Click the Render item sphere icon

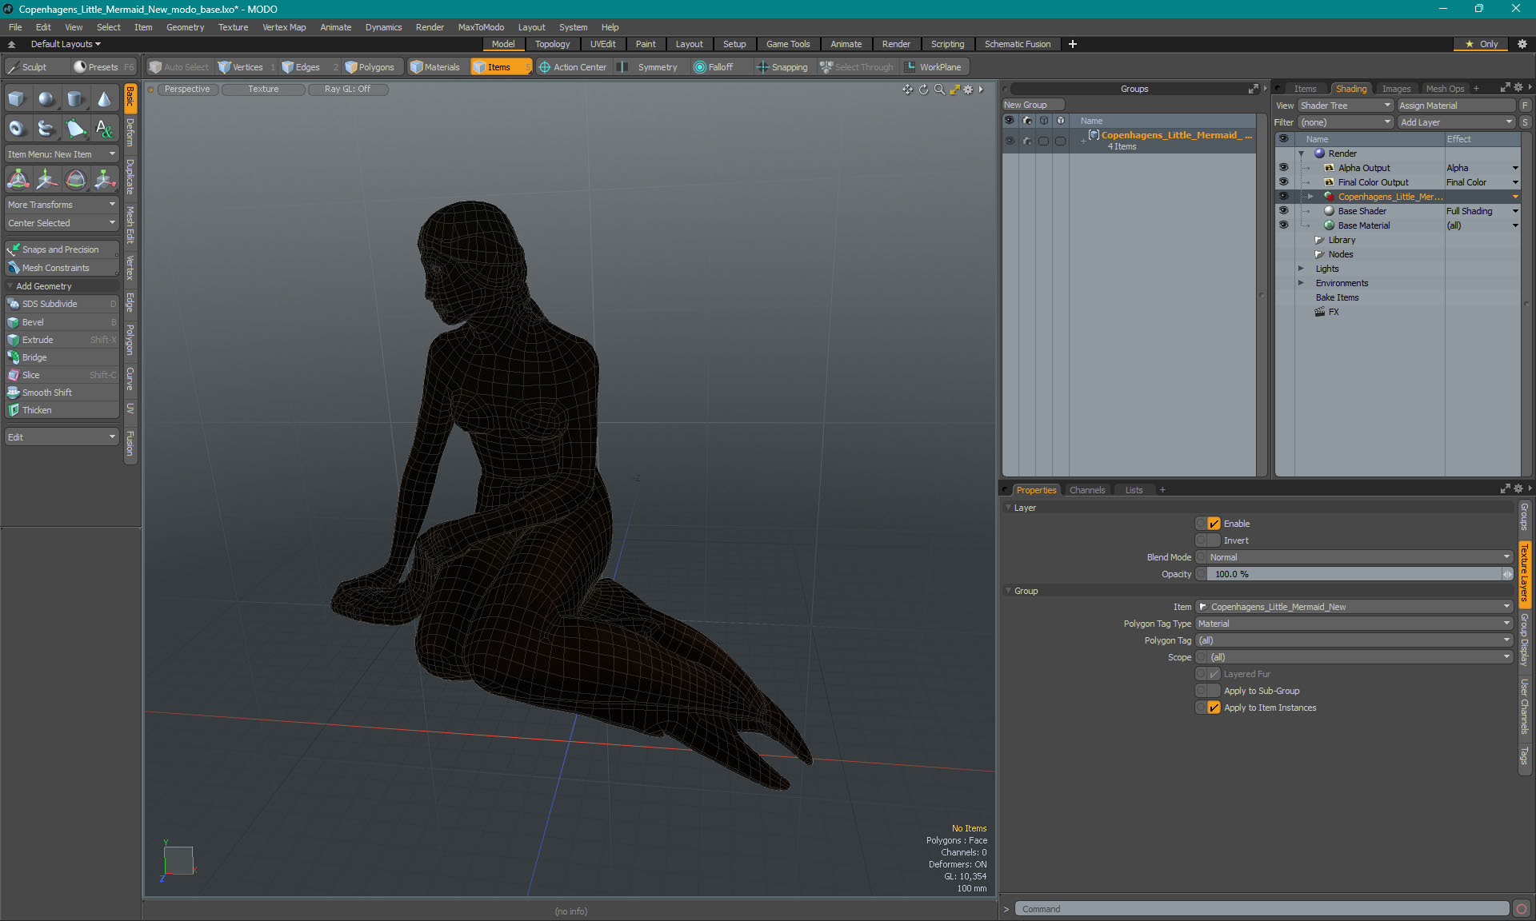coord(1320,153)
